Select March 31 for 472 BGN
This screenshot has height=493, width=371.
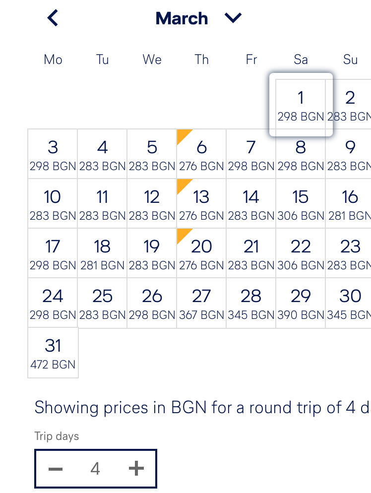click(x=53, y=353)
